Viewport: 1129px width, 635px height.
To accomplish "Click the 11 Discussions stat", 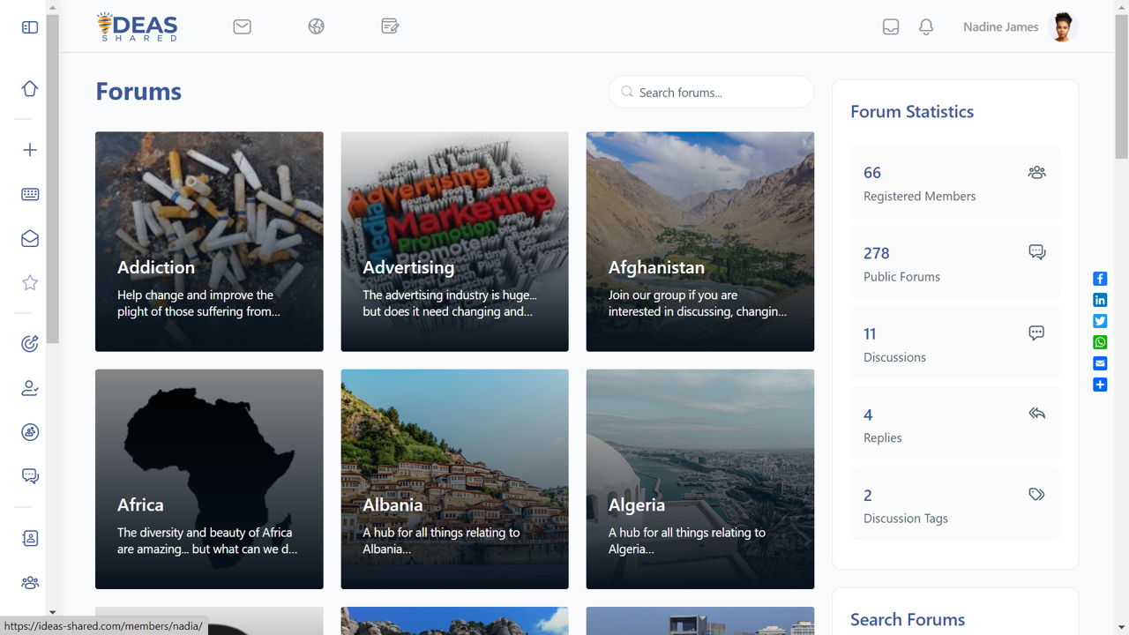I will [x=955, y=343].
